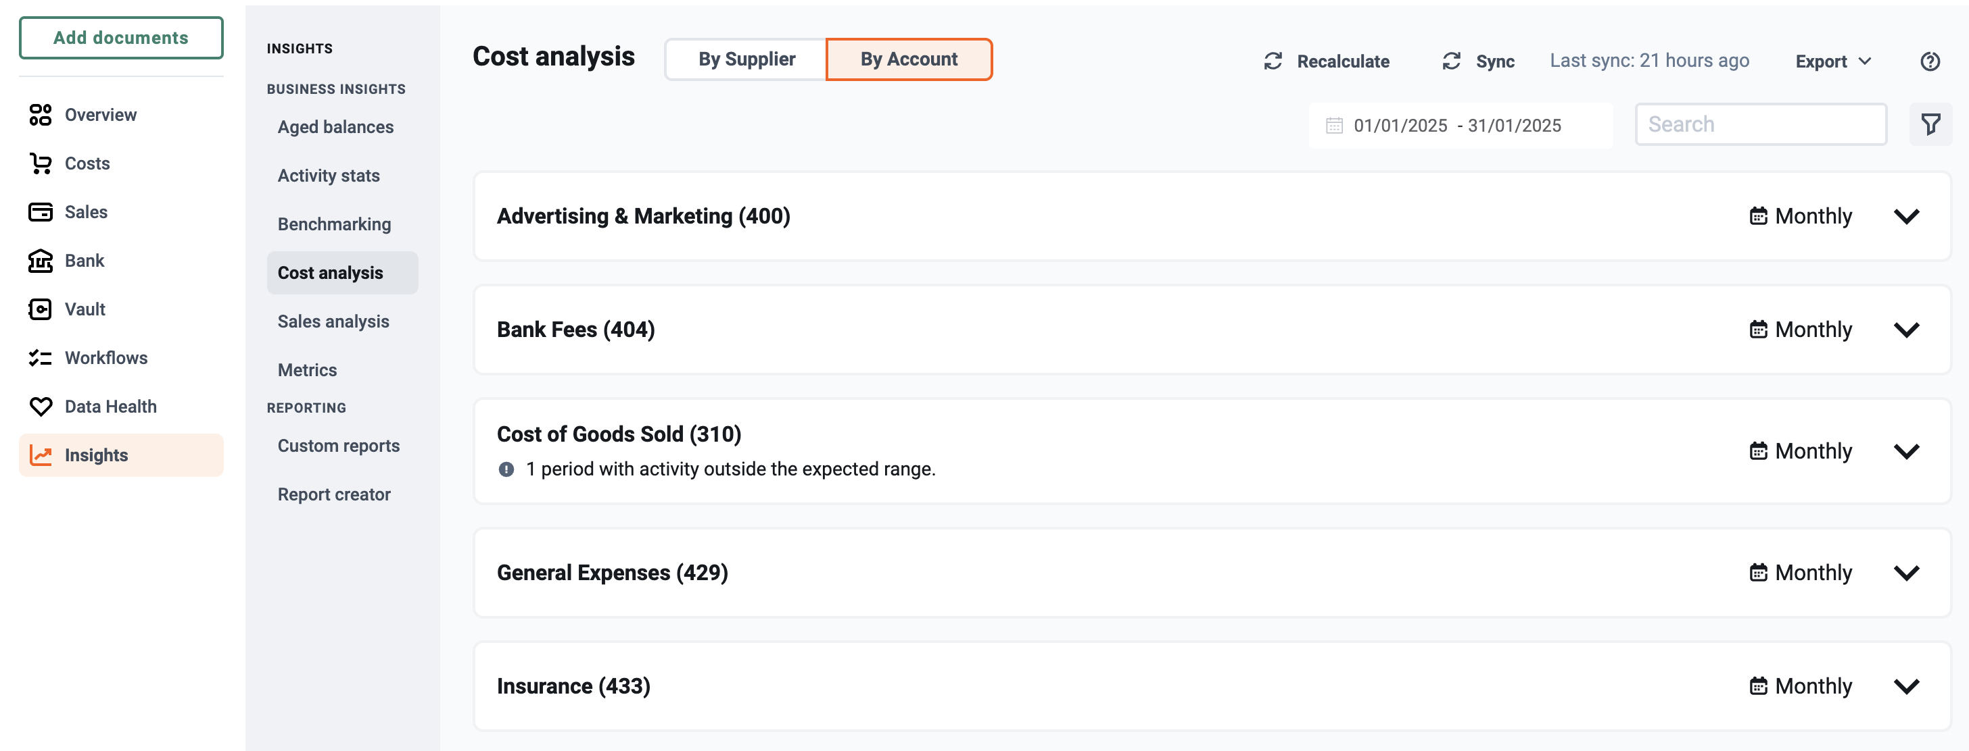Click the 'Bank Fees (404)' account title

tap(575, 330)
